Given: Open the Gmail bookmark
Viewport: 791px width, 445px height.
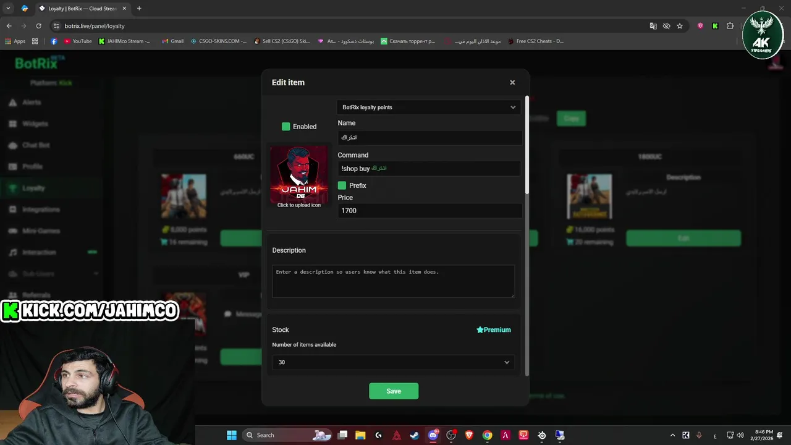Looking at the screenshot, I should point(172,41).
